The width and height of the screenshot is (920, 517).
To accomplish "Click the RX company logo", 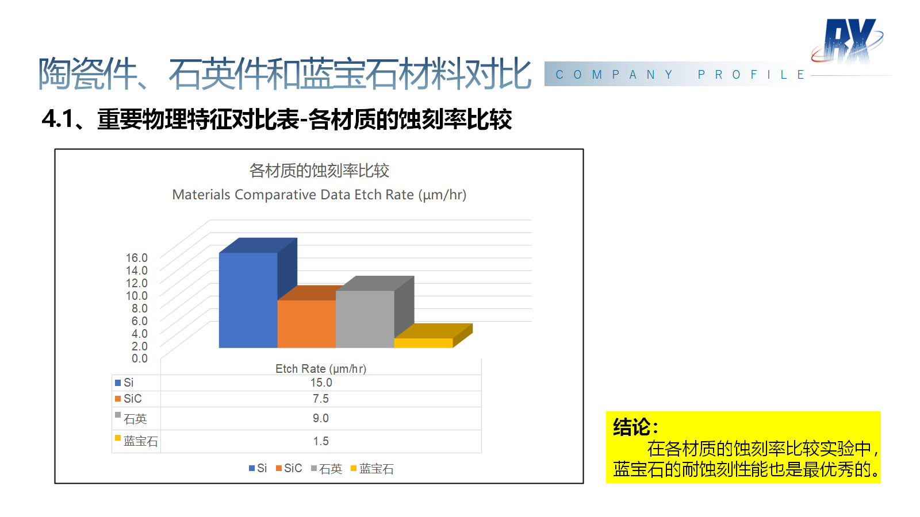I will 848,40.
